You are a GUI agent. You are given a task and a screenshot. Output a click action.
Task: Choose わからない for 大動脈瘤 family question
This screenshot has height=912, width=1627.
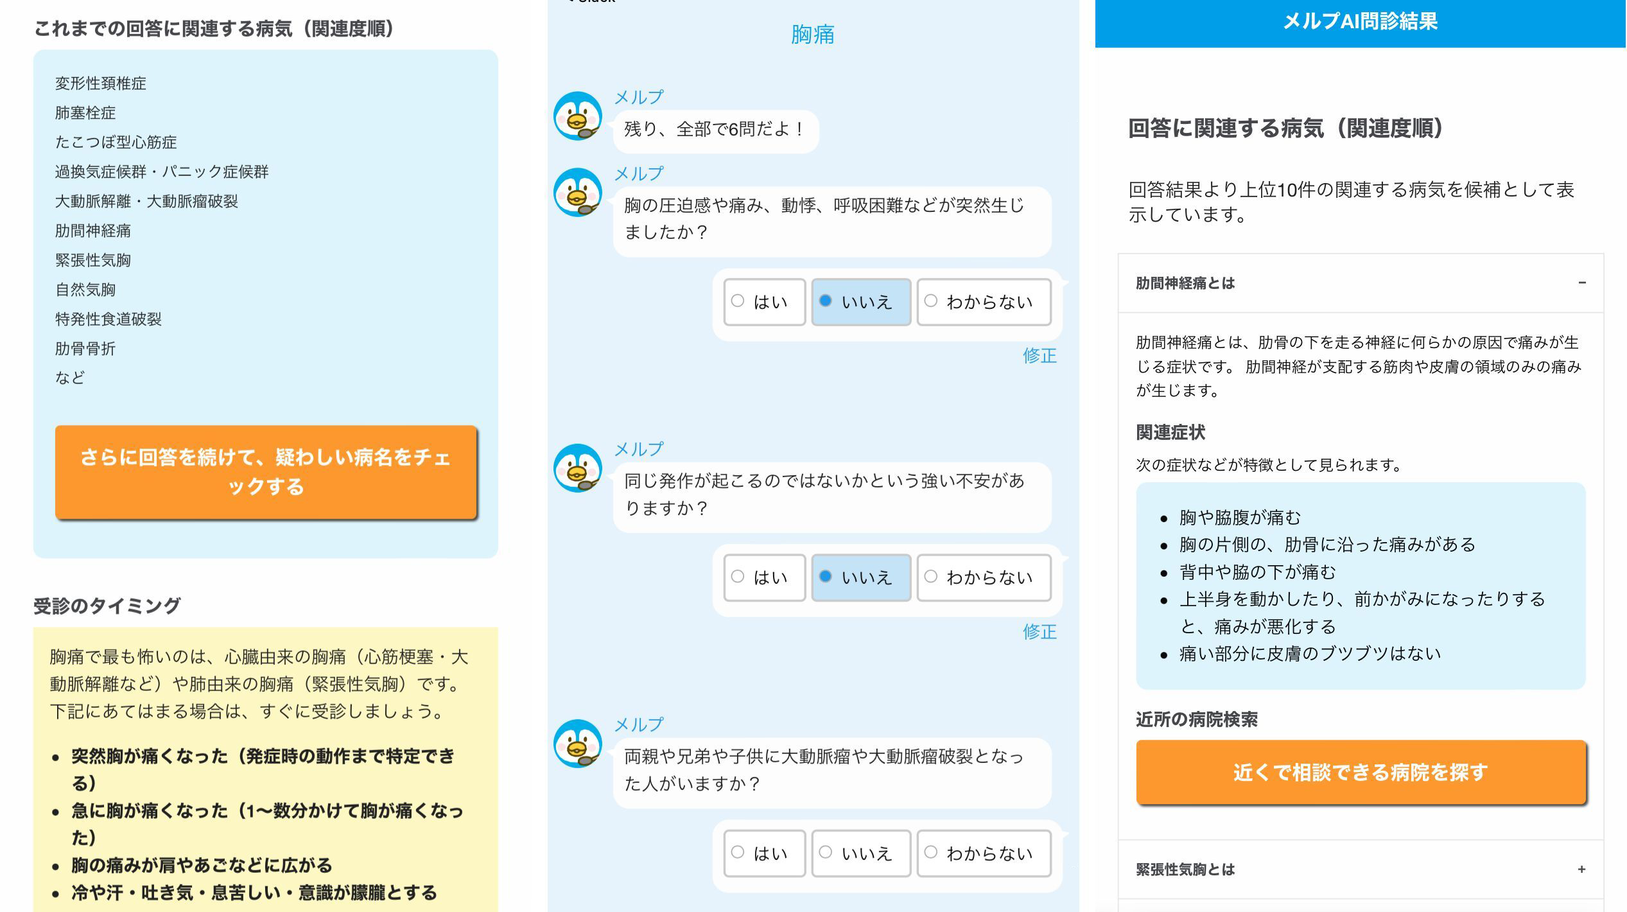[x=984, y=853]
